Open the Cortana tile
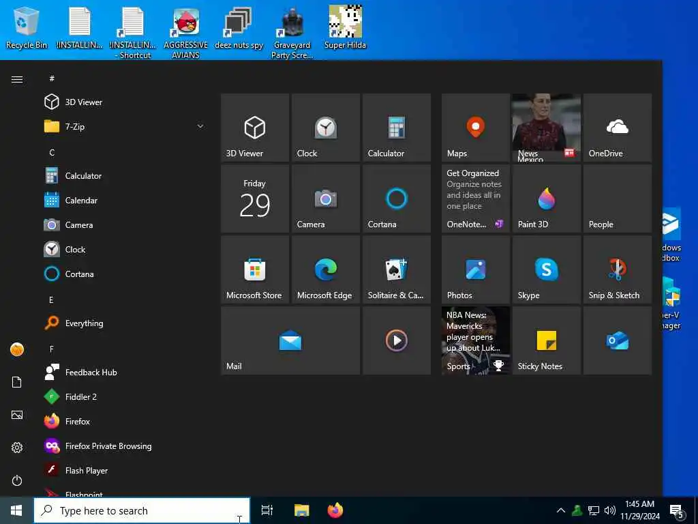698x524 pixels. click(396, 199)
